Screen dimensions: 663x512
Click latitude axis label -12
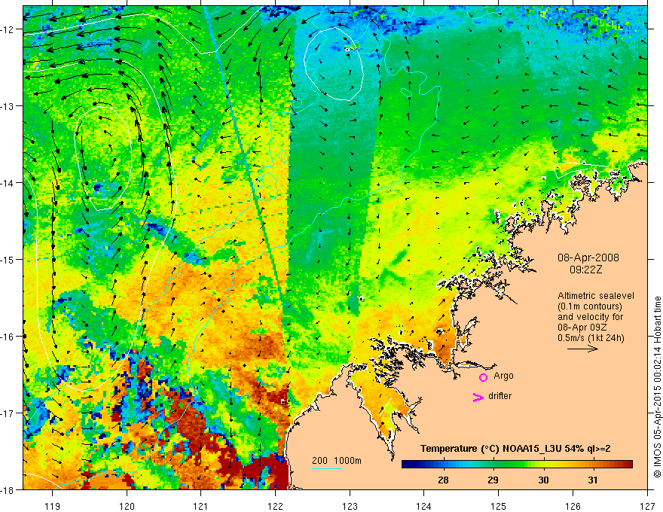click(8, 29)
